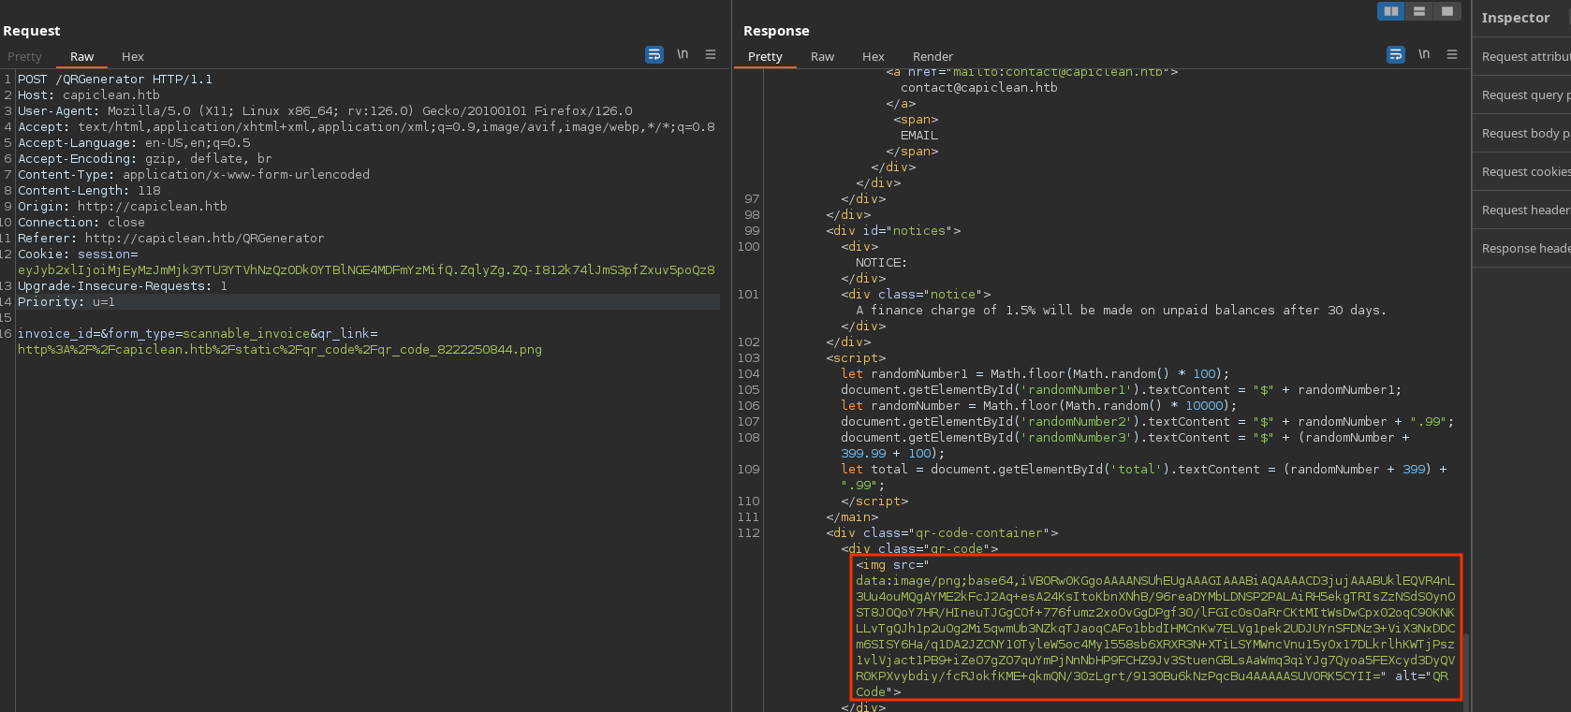
Task: Expand Request cookies section in Inspector
Action: click(x=1522, y=172)
